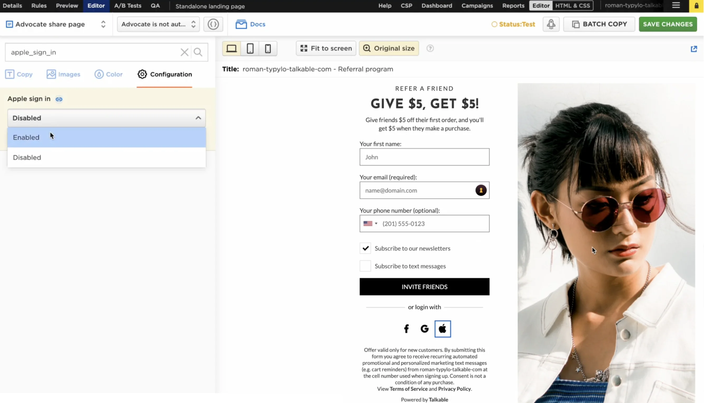Click the BATCH COPY button
Screen dimensions: 704x403
[599, 24]
